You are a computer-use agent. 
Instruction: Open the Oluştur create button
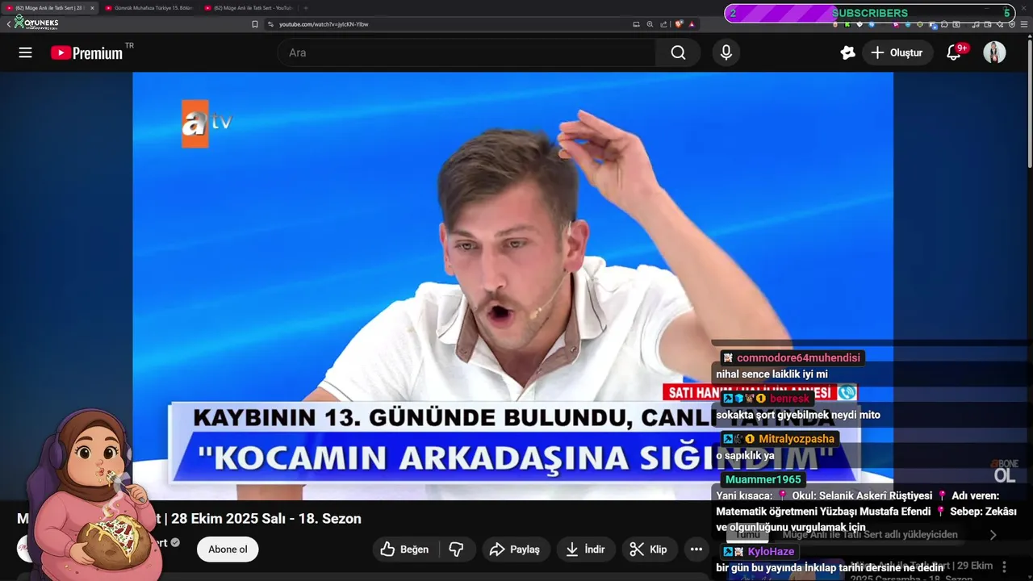pyautogui.click(x=897, y=52)
